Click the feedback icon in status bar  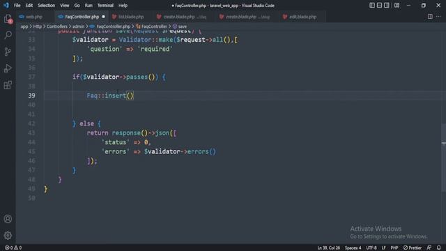point(429,248)
